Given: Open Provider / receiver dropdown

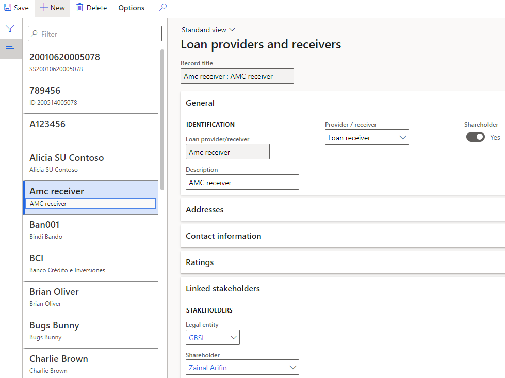Looking at the screenshot, I should (367, 138).
